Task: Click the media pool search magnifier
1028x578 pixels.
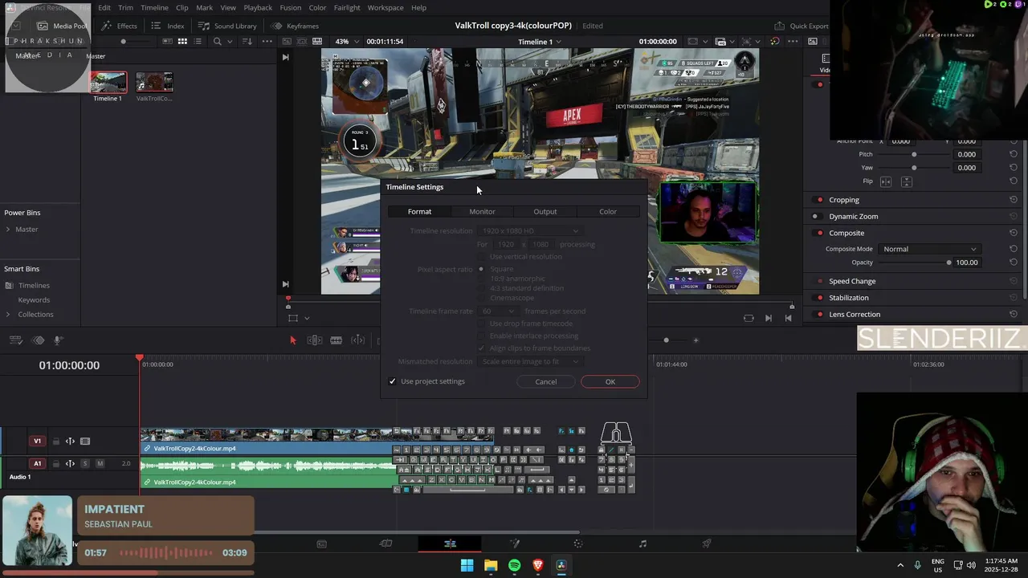Action: 217,41
